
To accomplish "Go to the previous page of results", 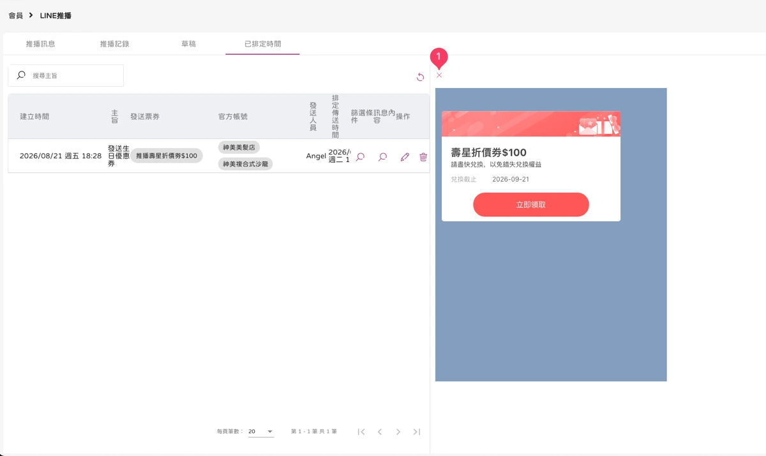I will pos(380,432).
